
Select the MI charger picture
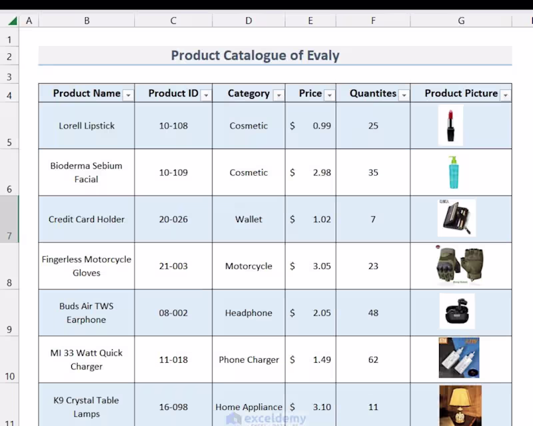(x=459, y=357)
